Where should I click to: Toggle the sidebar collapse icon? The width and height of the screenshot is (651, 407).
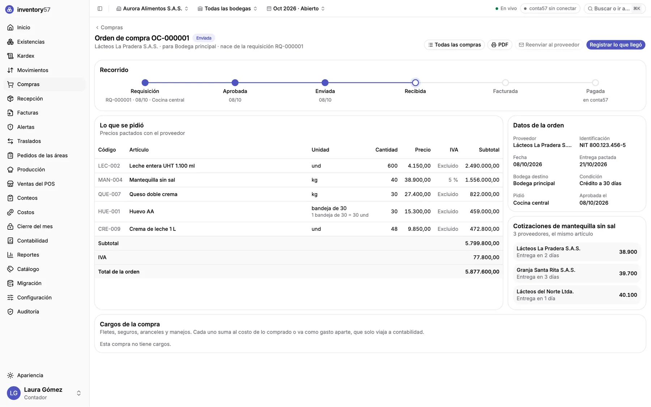(x=100, y=9)
